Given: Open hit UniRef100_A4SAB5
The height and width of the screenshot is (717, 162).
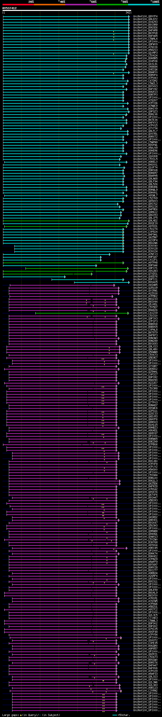Looking at the screenshot, I should coord(145,285).
